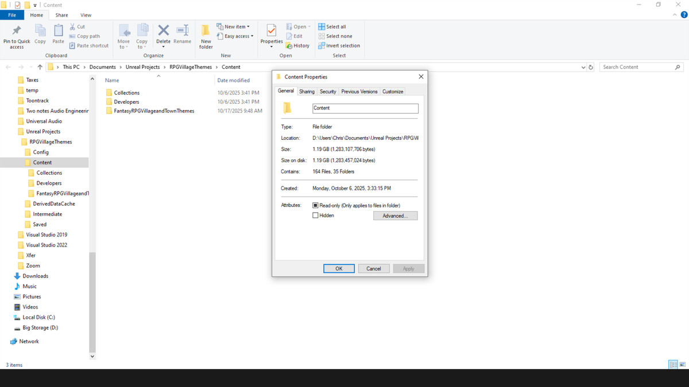Click the History icon in the Open group
The width and height of the screenshot is (689, 387).
click(289, 46)
